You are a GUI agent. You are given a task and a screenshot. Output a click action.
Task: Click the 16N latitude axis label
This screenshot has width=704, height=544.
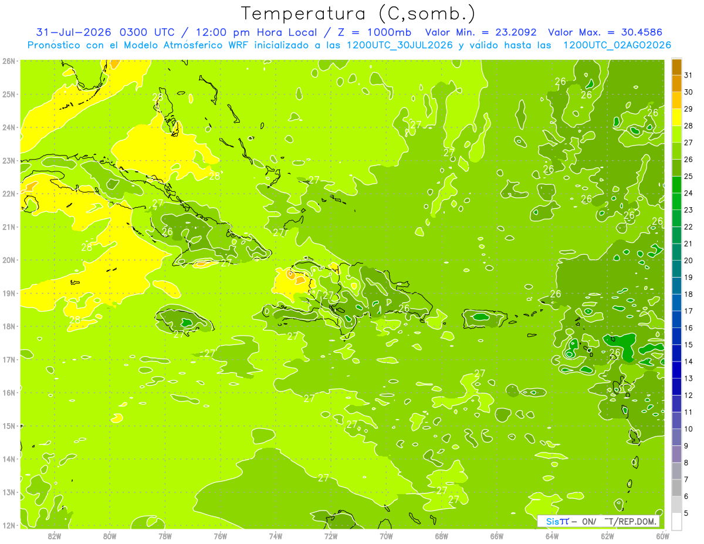pyautogui.click(x=9, y=393)
